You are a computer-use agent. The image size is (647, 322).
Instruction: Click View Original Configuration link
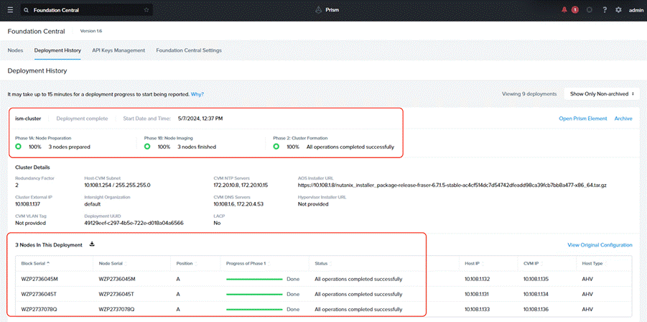600,245
